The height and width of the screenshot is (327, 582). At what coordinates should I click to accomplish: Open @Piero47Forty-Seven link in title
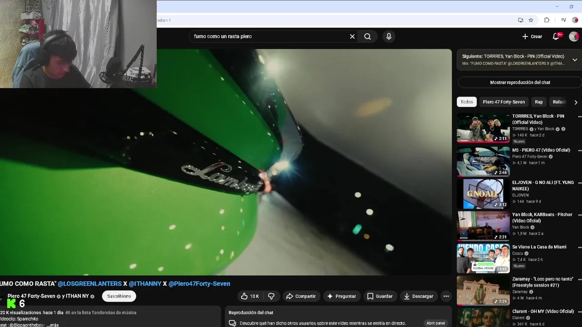pyautogui.click(x=199, y=283)
